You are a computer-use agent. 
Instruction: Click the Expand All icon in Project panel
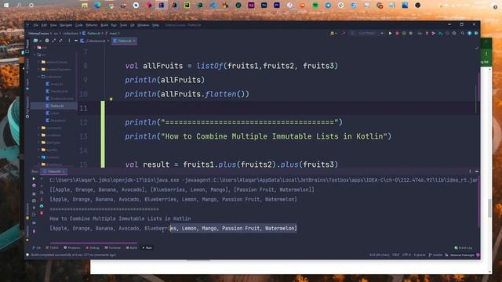(54, 41)
